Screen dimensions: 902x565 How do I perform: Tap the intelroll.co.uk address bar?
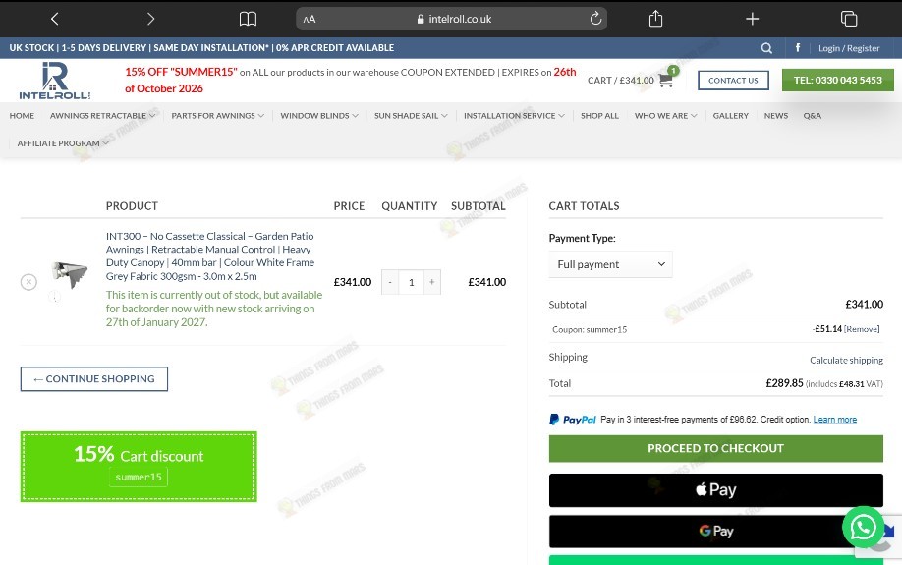pyautogui.click(x=452, y=19)
